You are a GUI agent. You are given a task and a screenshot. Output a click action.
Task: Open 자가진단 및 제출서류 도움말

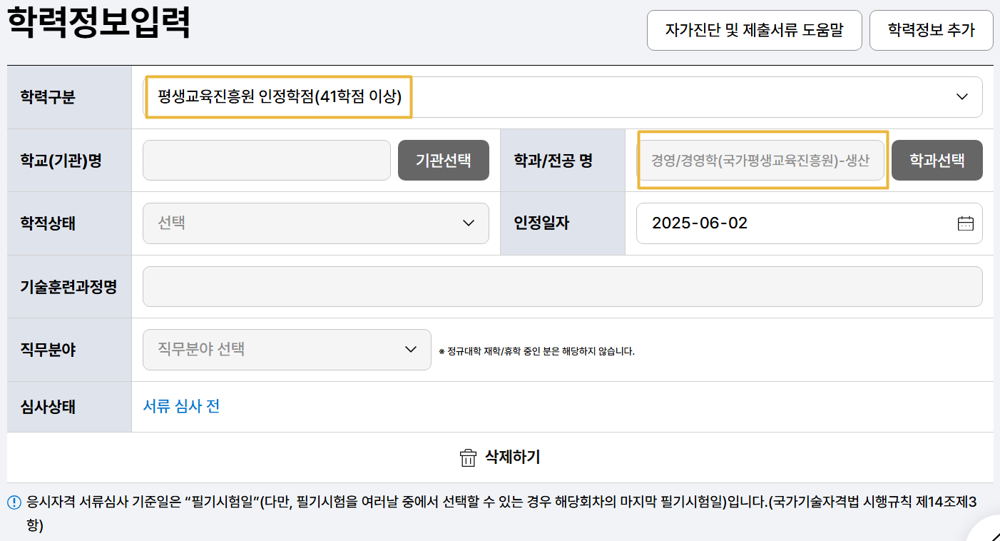pos(755,30)
